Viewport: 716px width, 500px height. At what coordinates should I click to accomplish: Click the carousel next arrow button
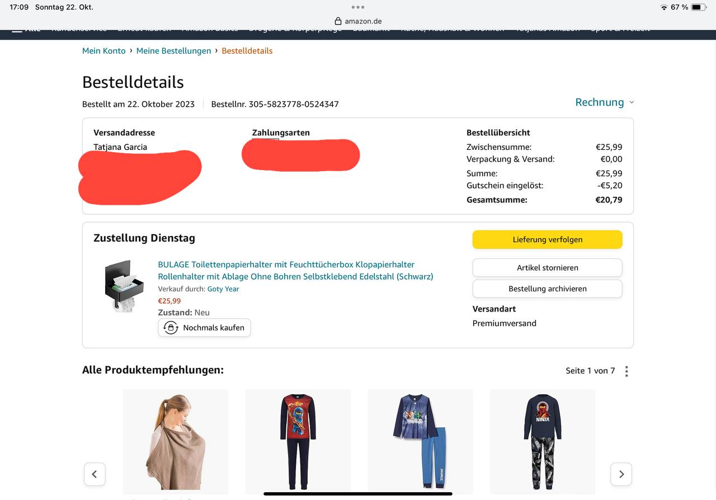pyautogui.click(x=621, y=474)
